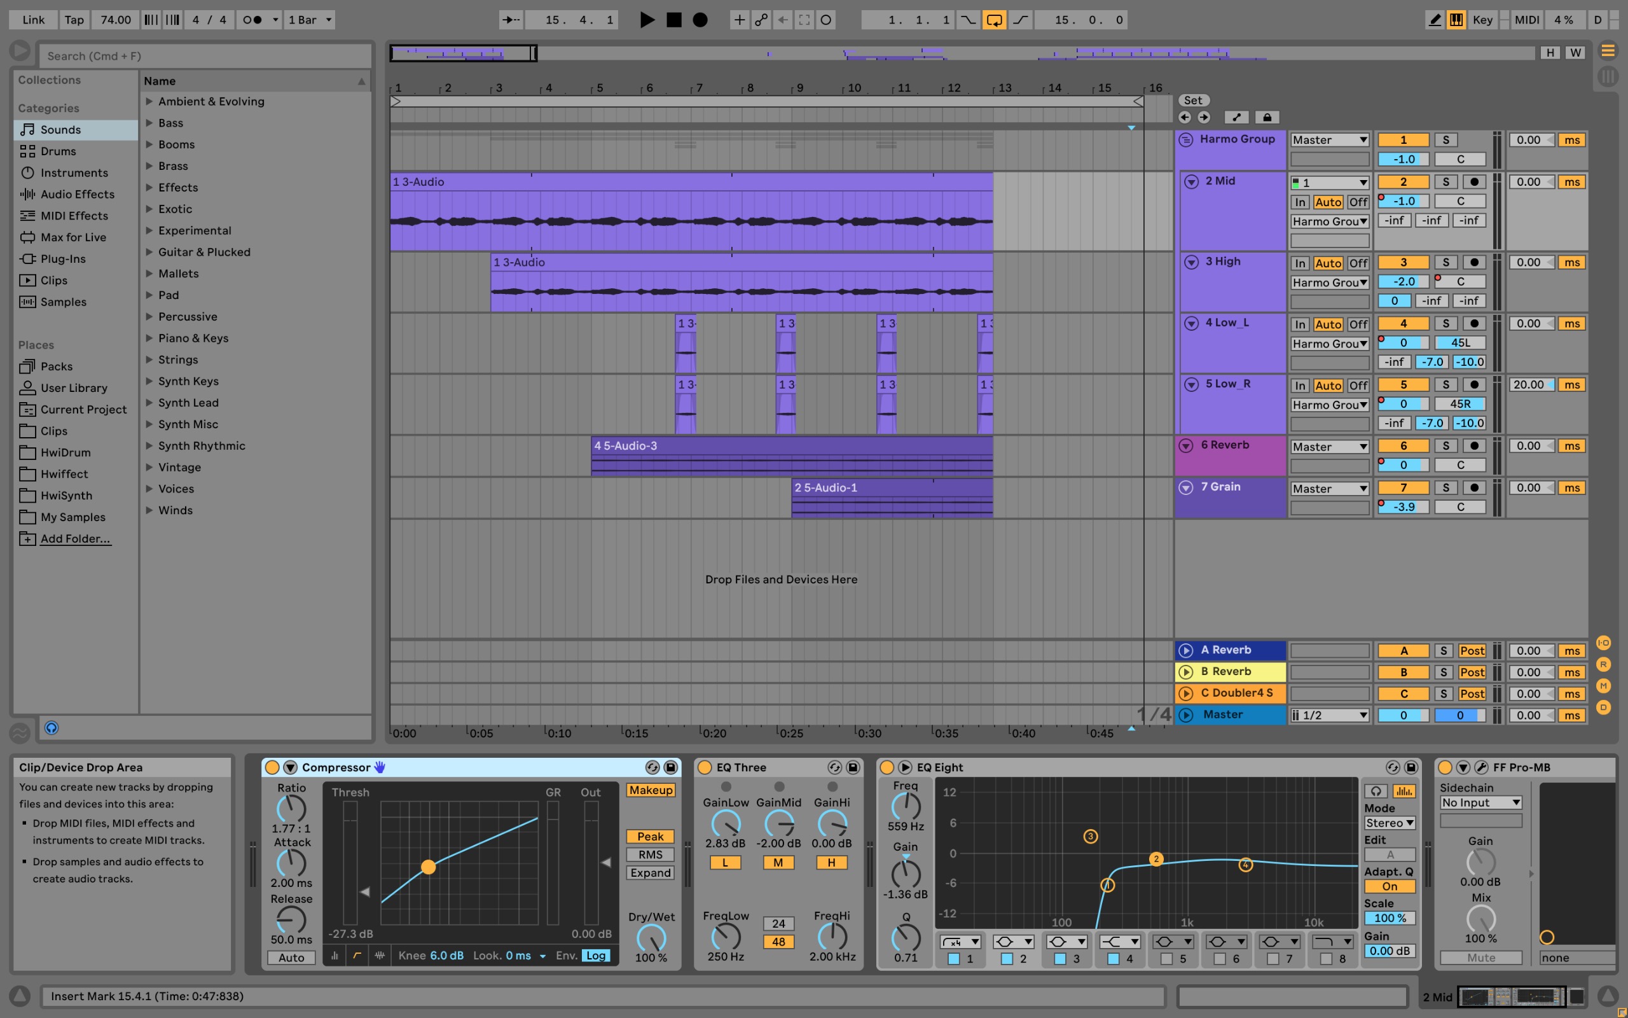
Task: Solo the 6 Reverb track
Action: pyautogui.click(x=1445, y=446)
